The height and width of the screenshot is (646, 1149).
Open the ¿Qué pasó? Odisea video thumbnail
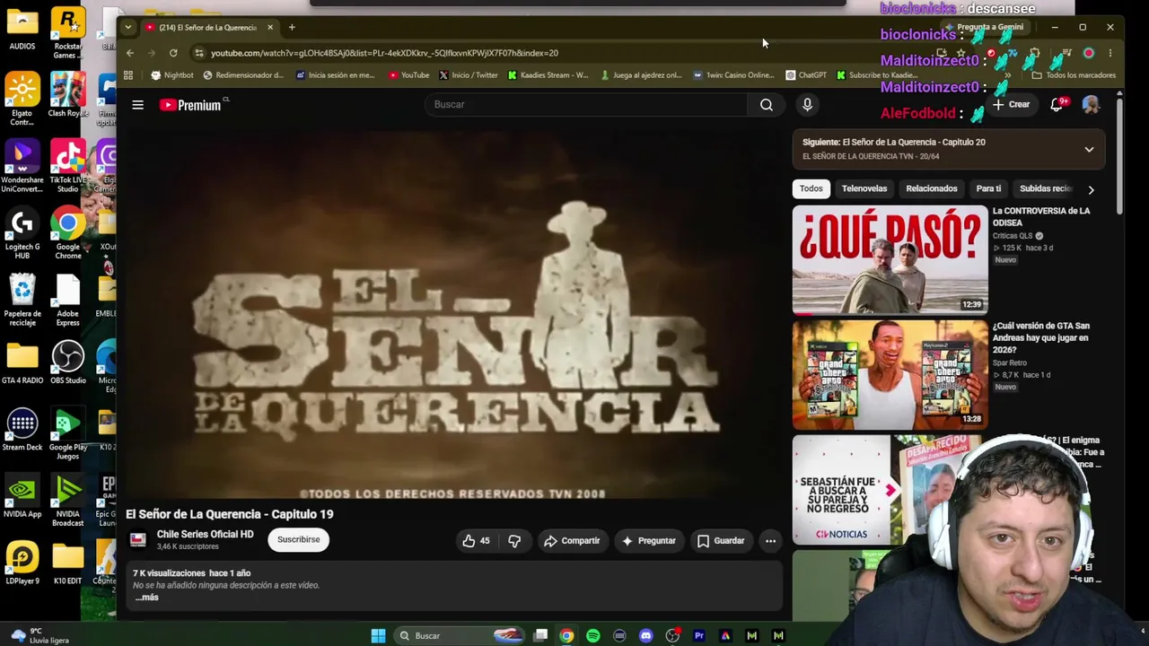pyautogui.click(x=890, y=260)
